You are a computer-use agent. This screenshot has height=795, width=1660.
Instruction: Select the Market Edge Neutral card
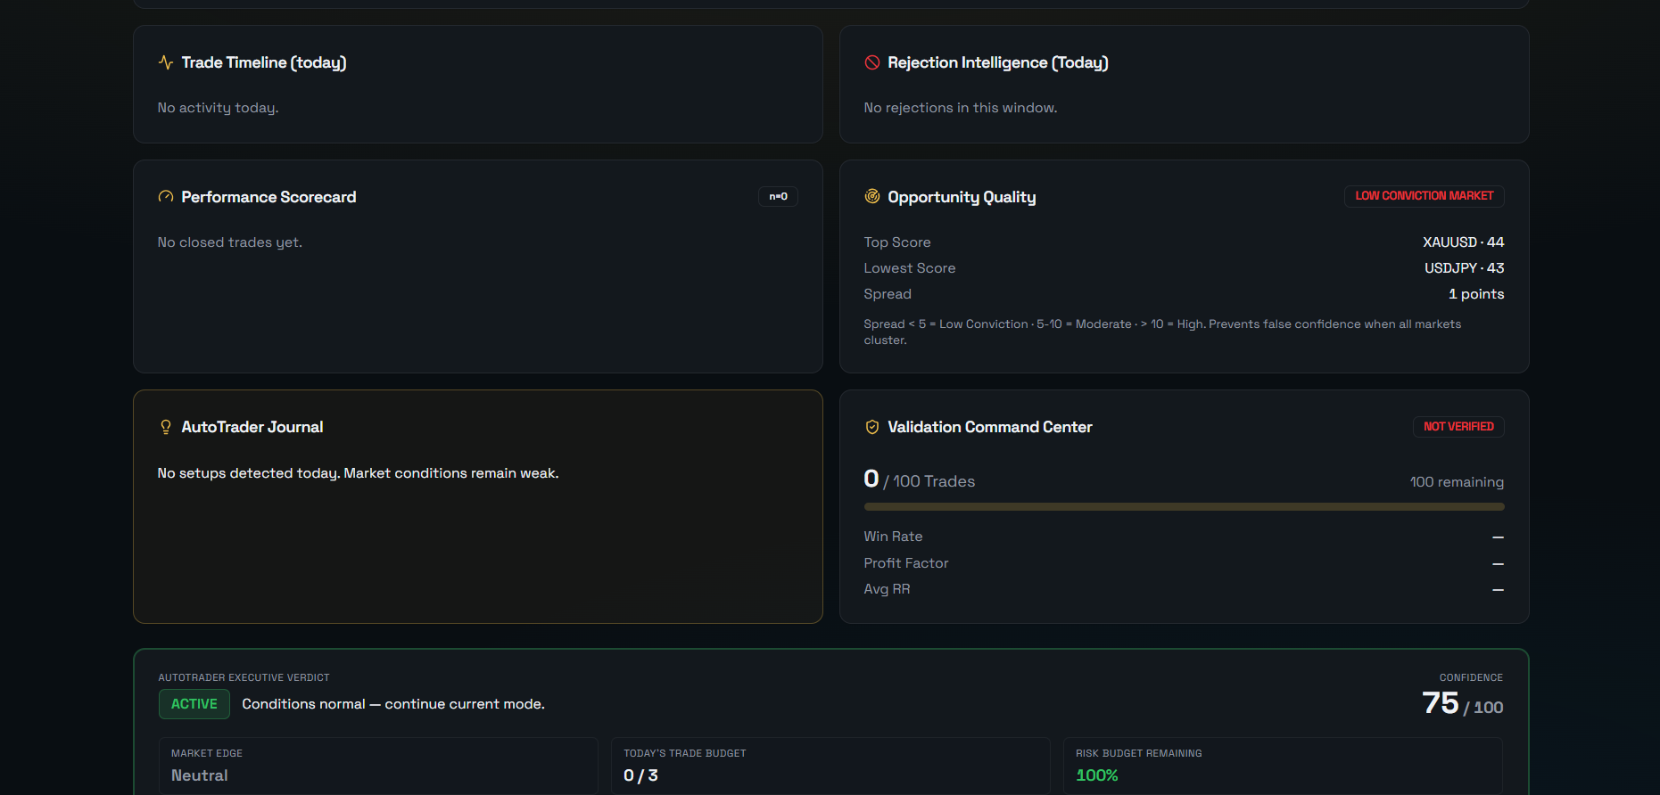[x=378, y=766]
